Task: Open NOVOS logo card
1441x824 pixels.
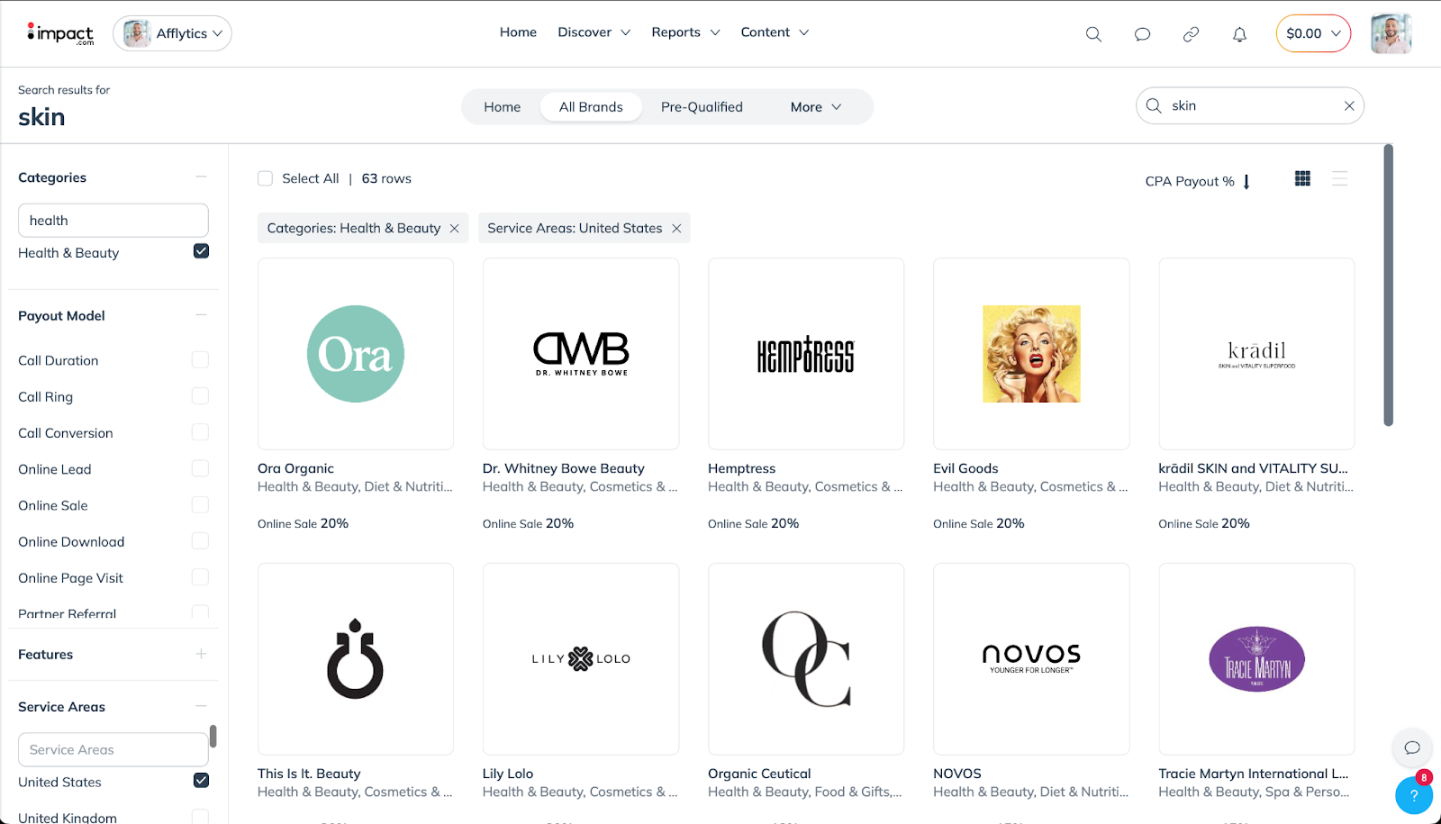Action: pyautogui.click(x=1031, y=659)
